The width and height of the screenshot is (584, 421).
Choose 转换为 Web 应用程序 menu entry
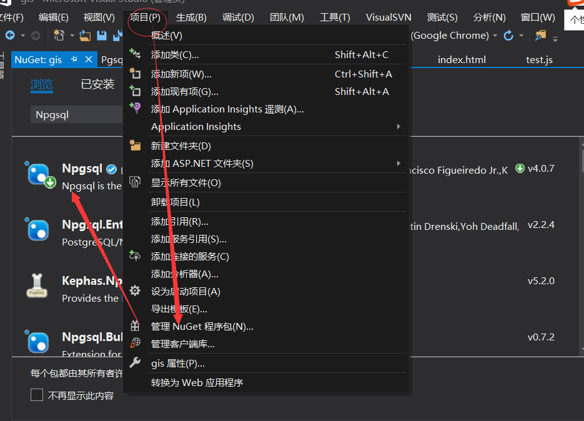(266, 383)
